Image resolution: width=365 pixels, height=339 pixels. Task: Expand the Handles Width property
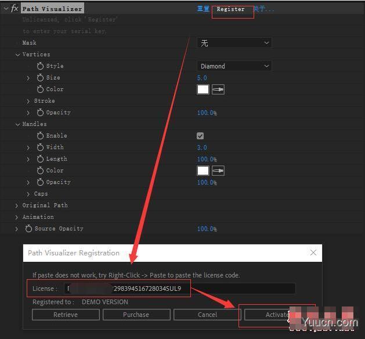[28, 147]
